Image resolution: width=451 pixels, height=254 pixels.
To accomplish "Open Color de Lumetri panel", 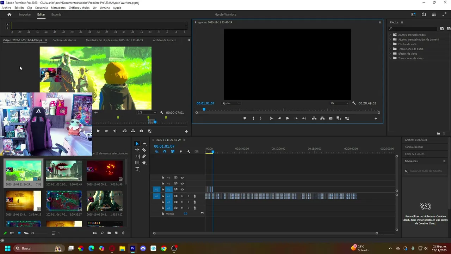I will (414, 154).
